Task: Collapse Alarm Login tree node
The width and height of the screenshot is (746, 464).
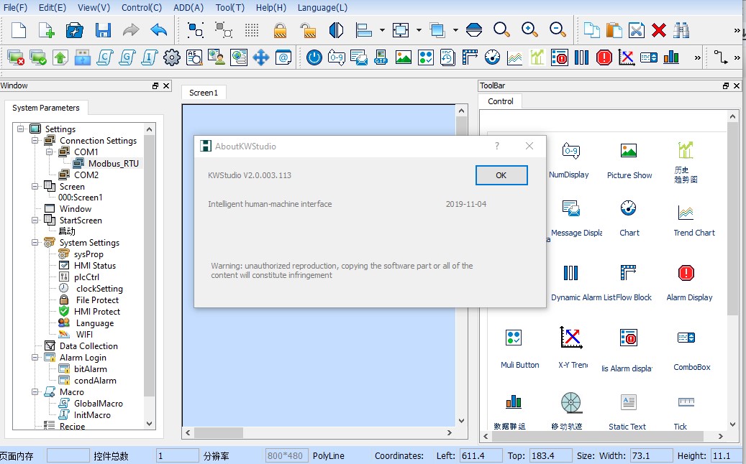Action: tap(35, 358)
